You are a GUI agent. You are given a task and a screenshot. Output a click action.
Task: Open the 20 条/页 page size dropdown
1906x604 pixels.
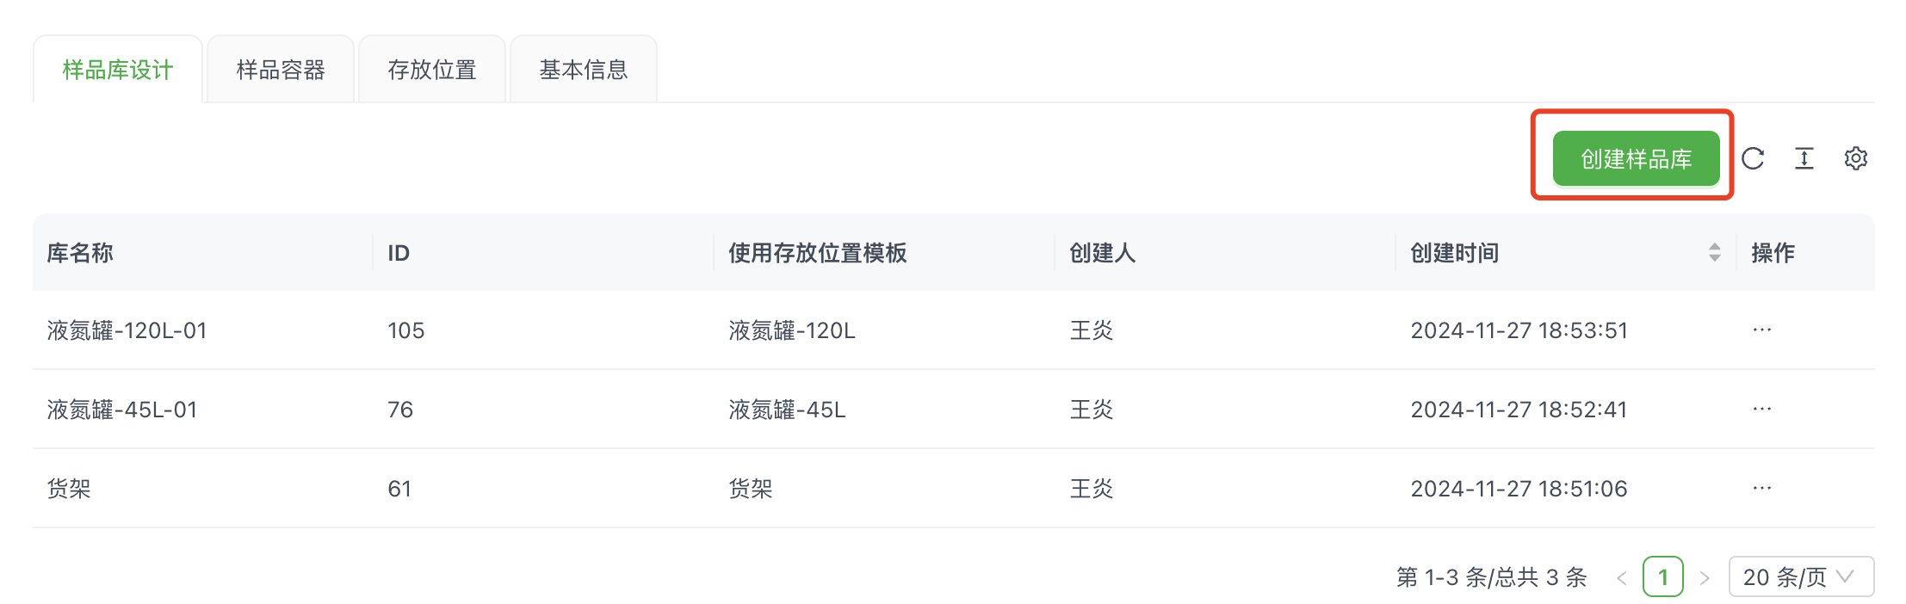[1799, 576]
